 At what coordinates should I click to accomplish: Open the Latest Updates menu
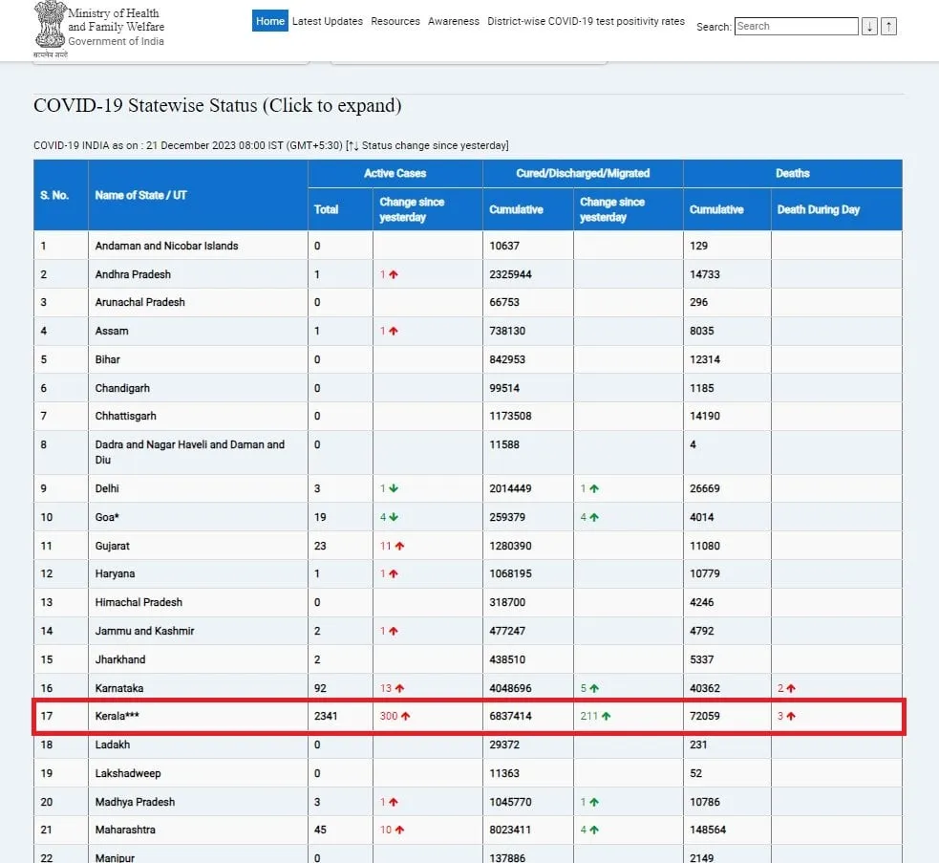pyautogui.click(x=328, y=21)
